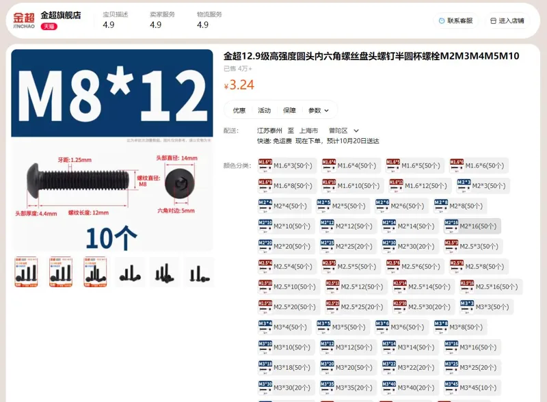Click the M2.5*14 swatch icon
This screenshot has height=402, width=547.
click(400, 287)
